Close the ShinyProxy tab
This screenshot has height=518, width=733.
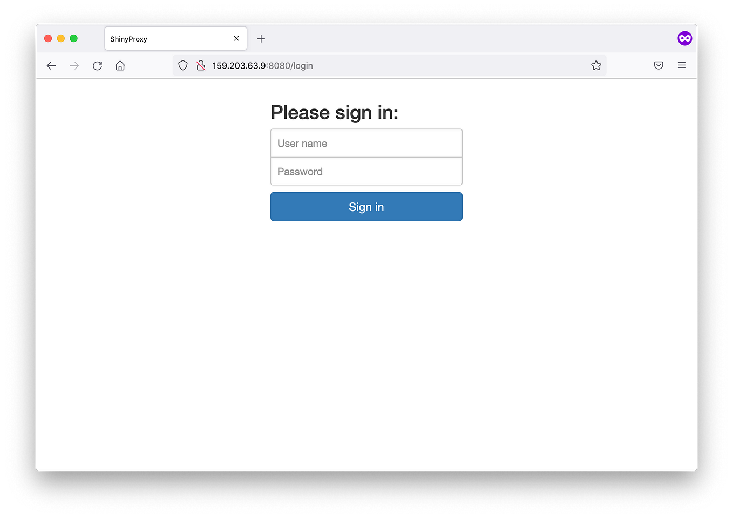(x=236, y=38)
